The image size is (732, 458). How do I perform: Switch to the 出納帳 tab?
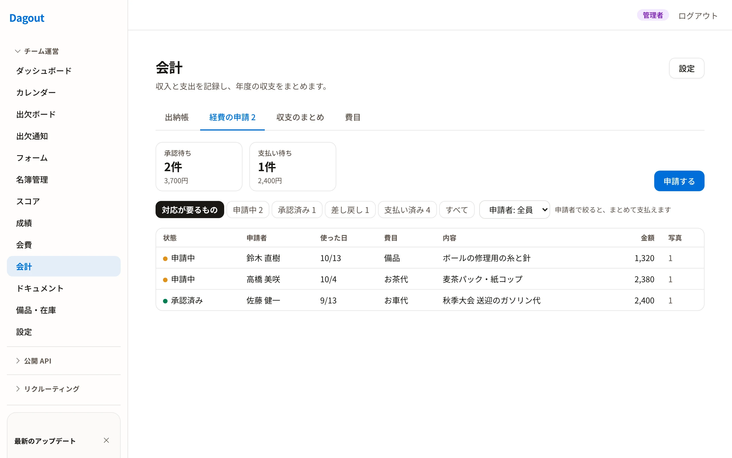[x=177, y=117]
